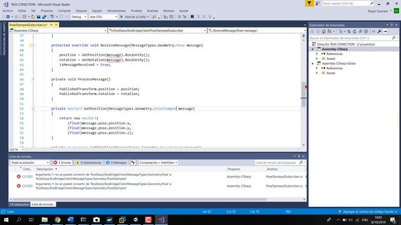Click the Collapse All icon in Solution Explorer
The width and height of the screenshot is (401, 225).
coord(360,31)
